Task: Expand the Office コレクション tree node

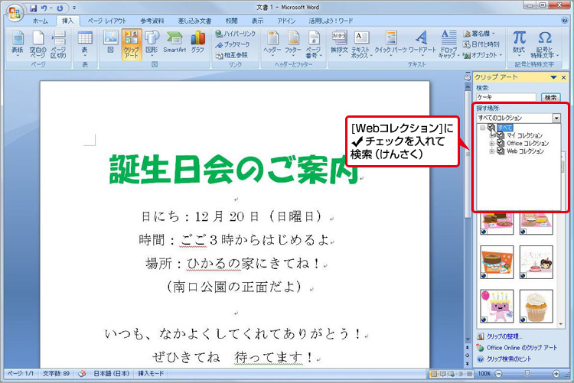Action: (x=492, y=144)
